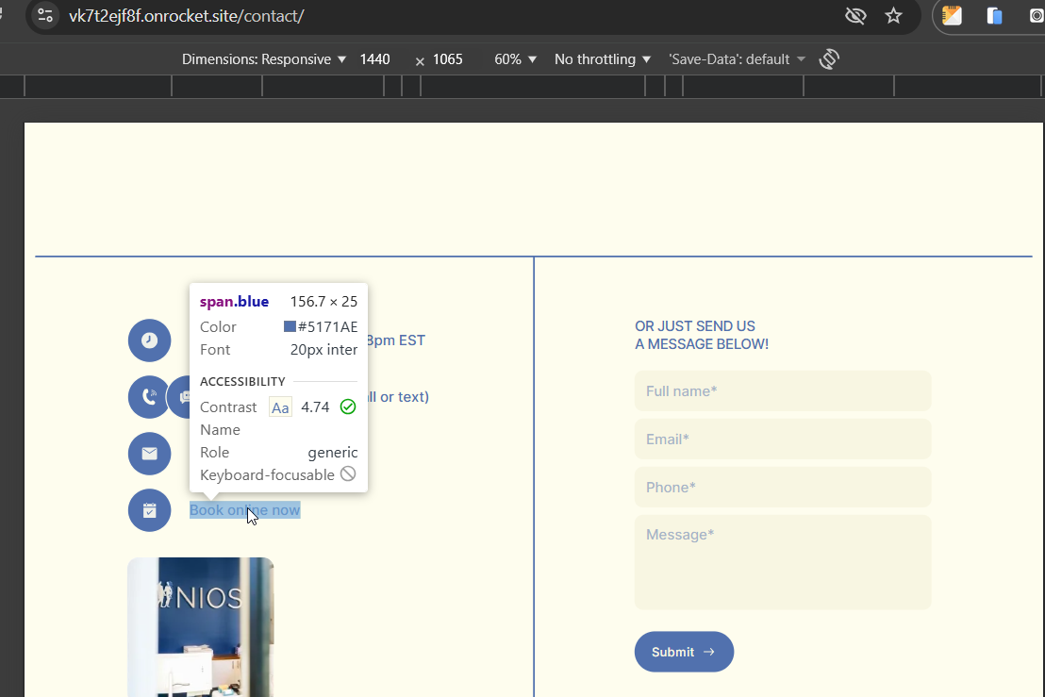Focus the Email* input field
The height and width of the screenshot is (697, 1045).
(x=783, y=440)
